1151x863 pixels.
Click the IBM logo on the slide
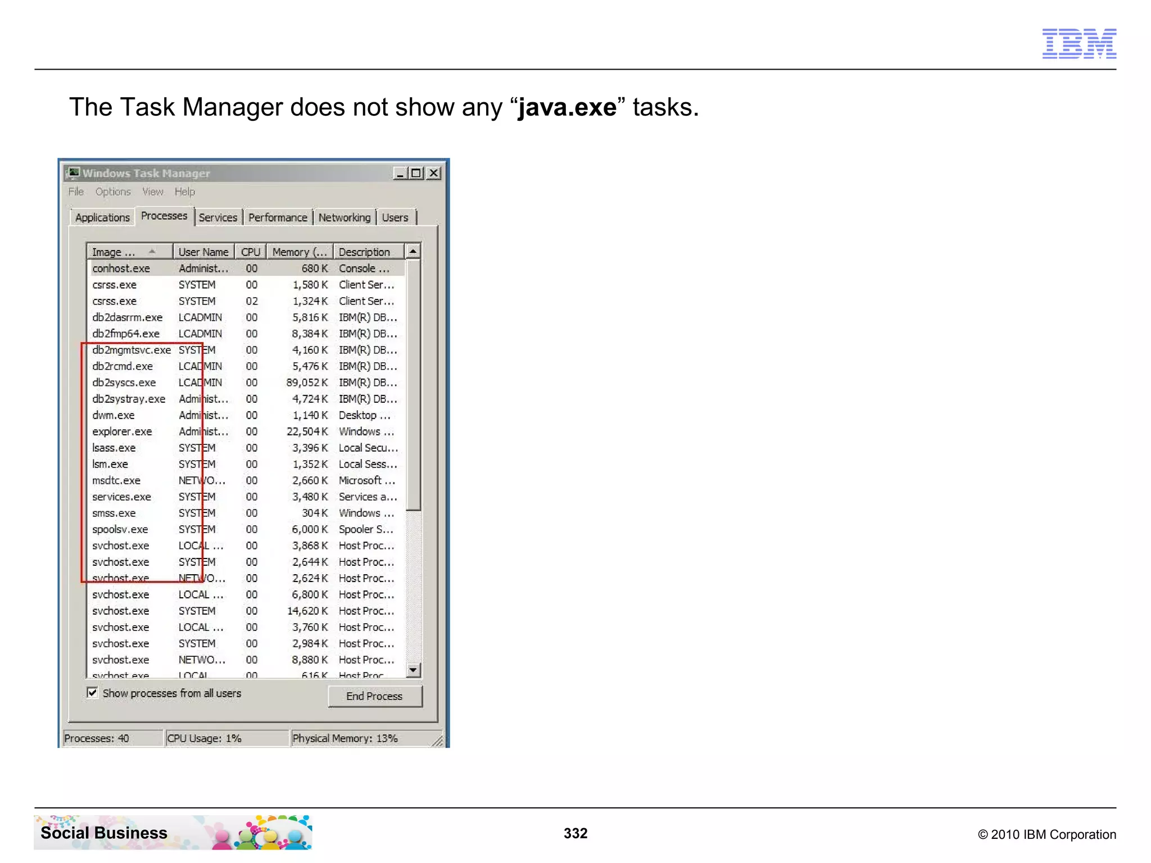click(1079, 43)
